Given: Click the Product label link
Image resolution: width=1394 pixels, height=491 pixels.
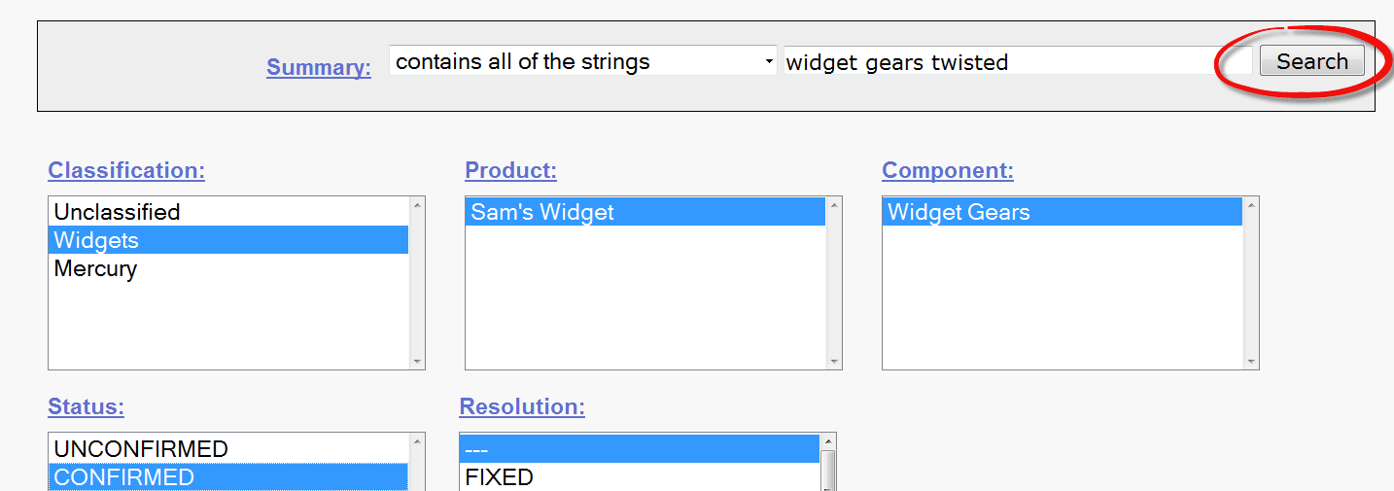Looking at the screenshot, I should coord(510,170).
